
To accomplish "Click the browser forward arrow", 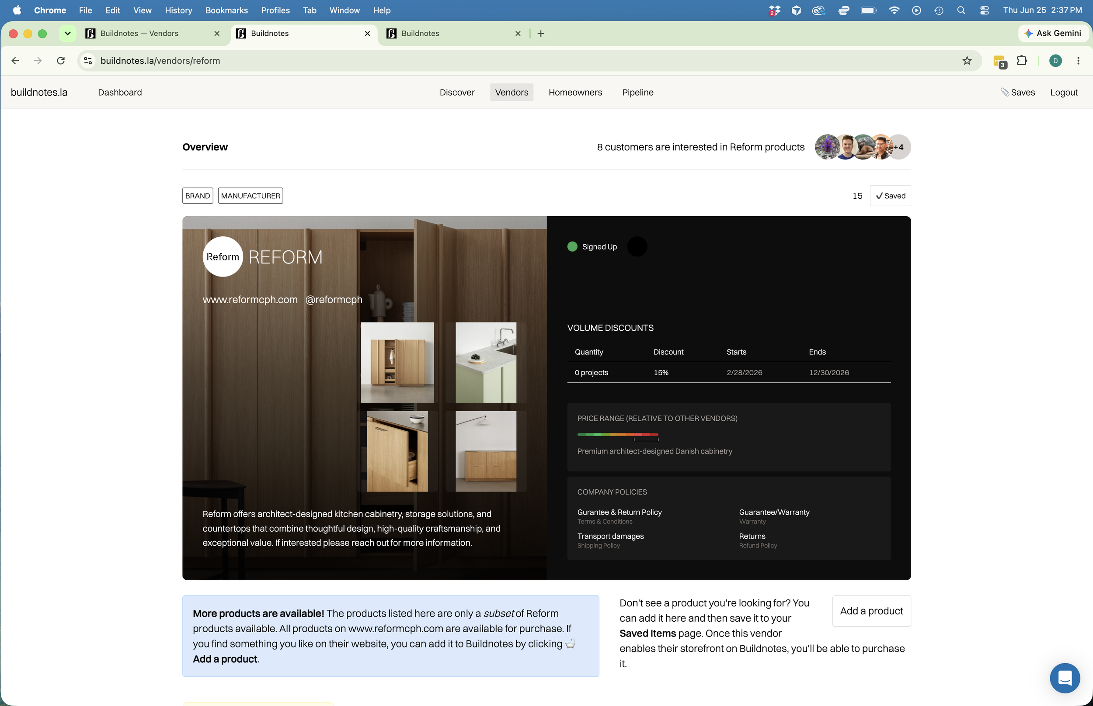I will pos(38,61).
